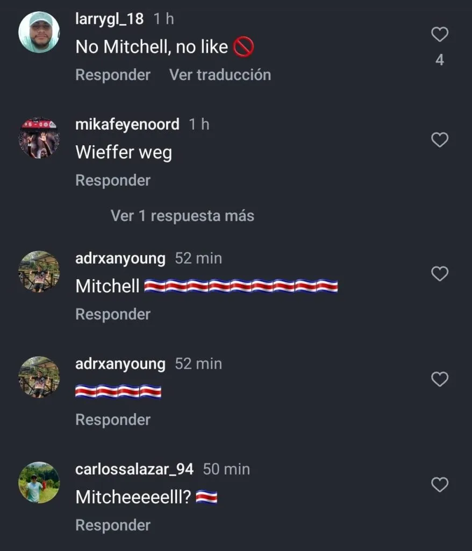Reply to larrygl_18 with Responder
Screen dimensions: 472x551
coord(113,75)
